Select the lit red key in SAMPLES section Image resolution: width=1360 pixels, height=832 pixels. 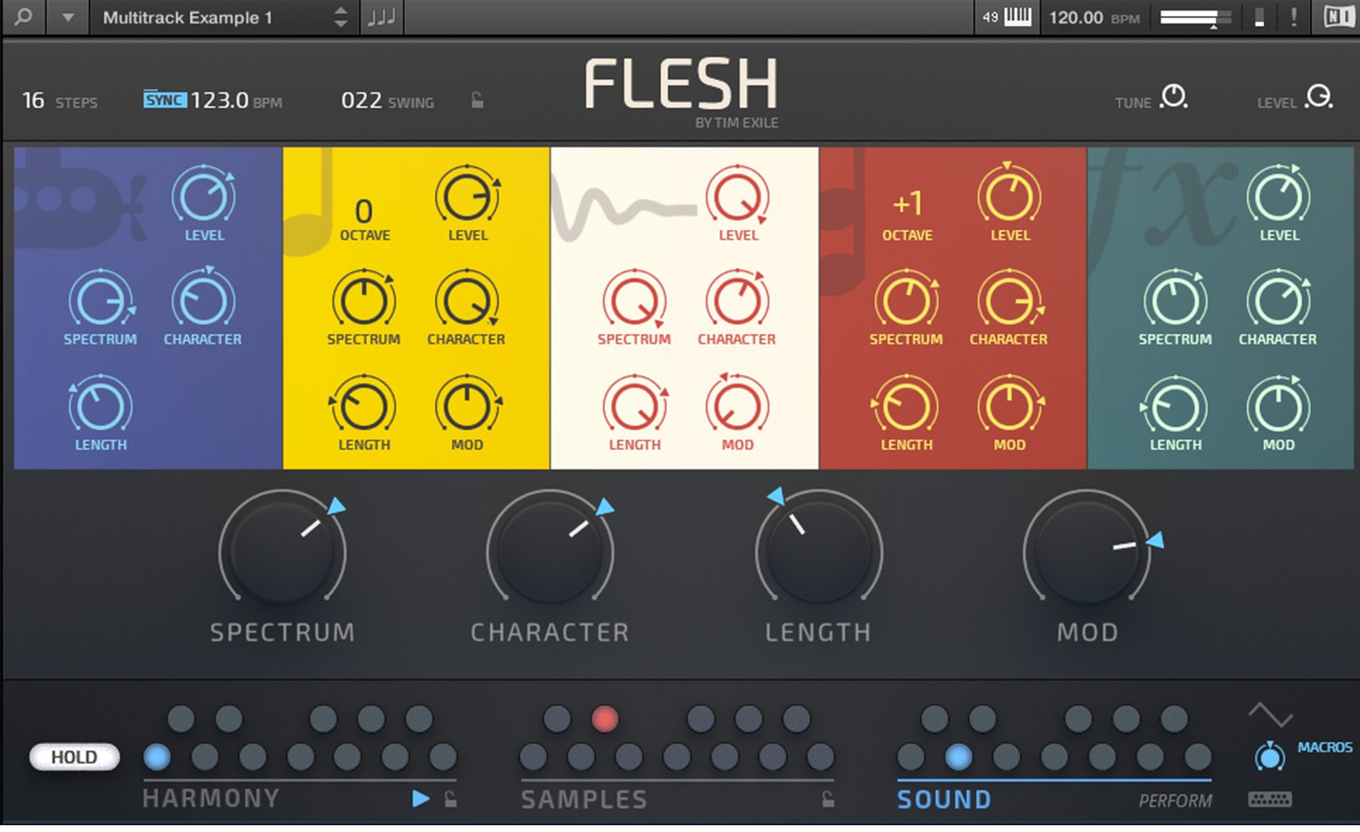[x=604, y=719]
